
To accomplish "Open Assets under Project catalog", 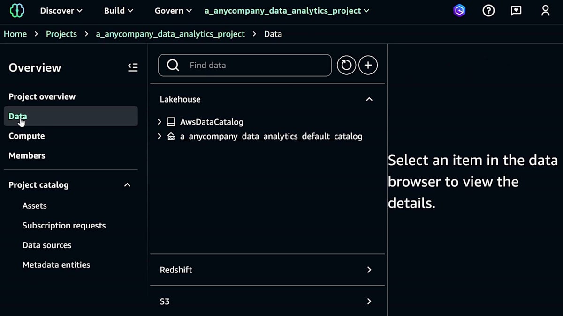I will 35,206.
